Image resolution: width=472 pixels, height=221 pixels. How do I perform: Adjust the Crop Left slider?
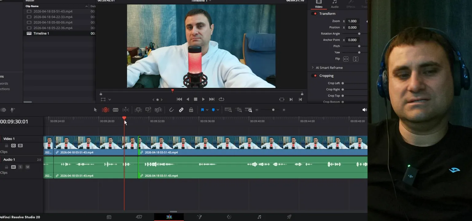(x=343, y=83)
